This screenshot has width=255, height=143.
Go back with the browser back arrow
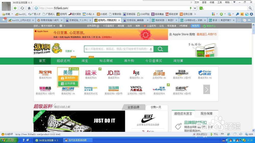click(x=15, y=8)
